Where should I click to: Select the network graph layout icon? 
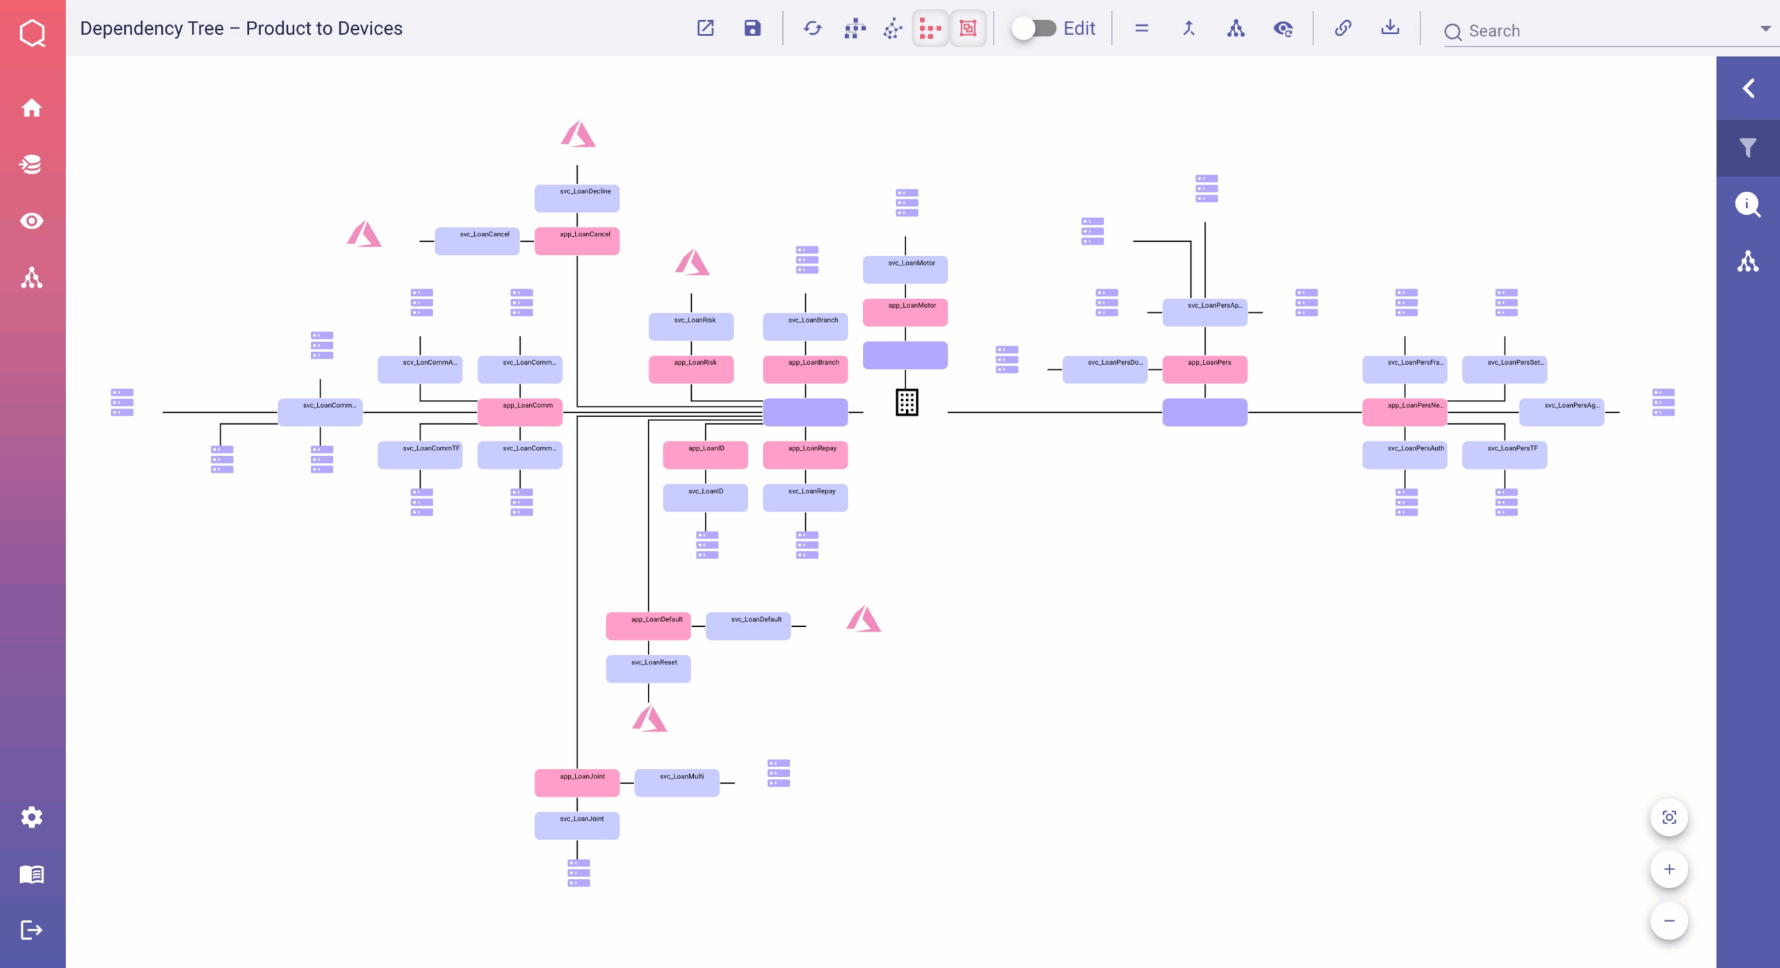coord(893,28)
